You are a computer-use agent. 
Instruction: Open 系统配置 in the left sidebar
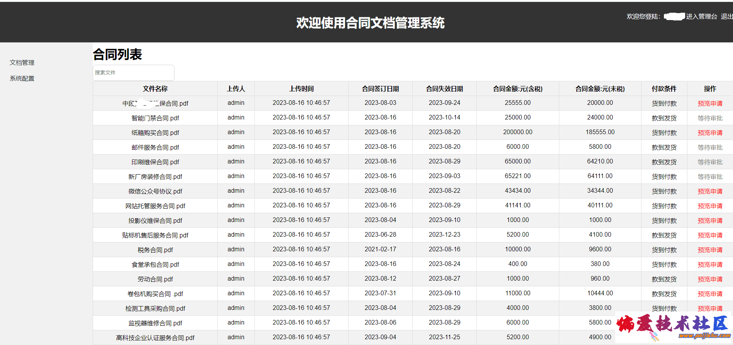point(22,78)
